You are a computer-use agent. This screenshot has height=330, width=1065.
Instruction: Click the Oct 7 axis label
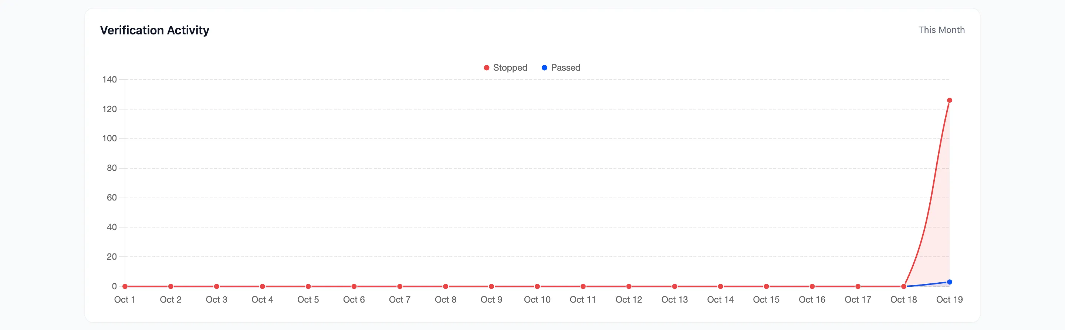399,300
